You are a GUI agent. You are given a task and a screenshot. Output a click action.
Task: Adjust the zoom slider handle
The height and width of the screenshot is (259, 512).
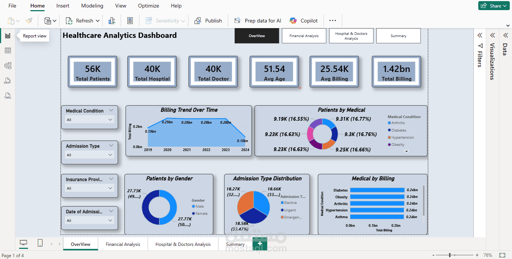click(450, 255)
